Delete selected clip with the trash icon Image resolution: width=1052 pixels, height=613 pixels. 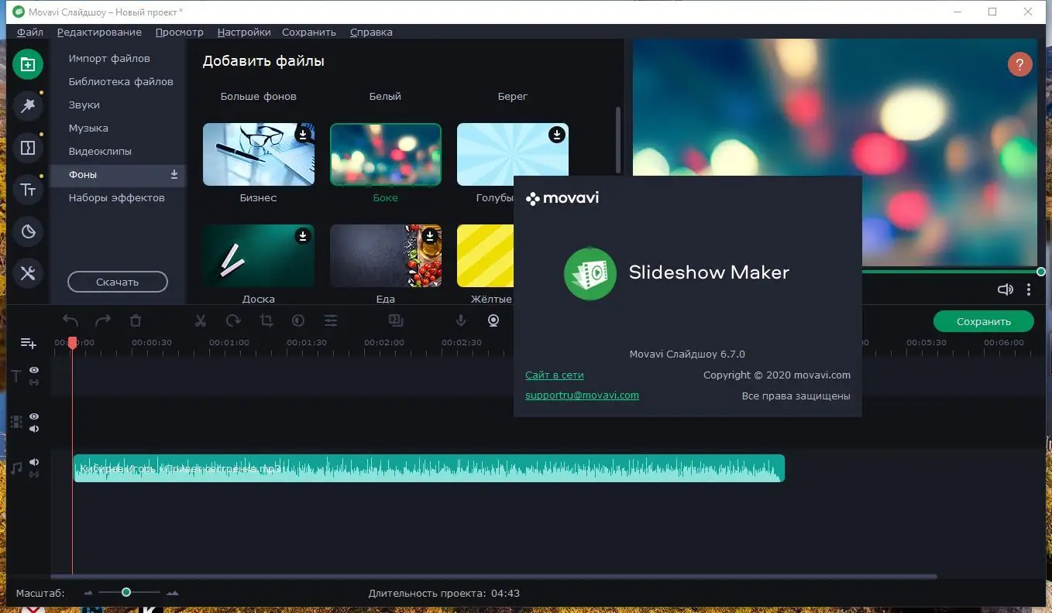(136, 320)
